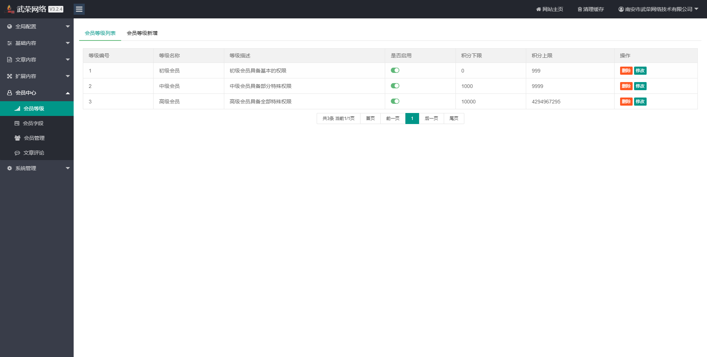Image resolution: width=707 pixels, height=357 pixels.
Task: Edit the 高级会员 level
Action: click(x=640, y=102)
